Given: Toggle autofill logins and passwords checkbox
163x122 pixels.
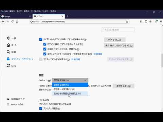Looking at the screenshot, I should (x=45, y=44).
